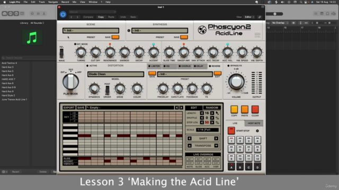339x190 pixels.
Task: Toggle the plugin power bypass button
Action: click(63, 14)
